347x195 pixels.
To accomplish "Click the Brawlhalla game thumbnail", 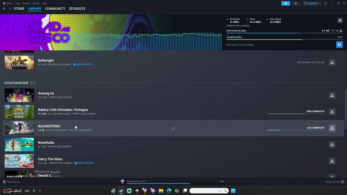I will pyautogui.click(x=19, y=144).
